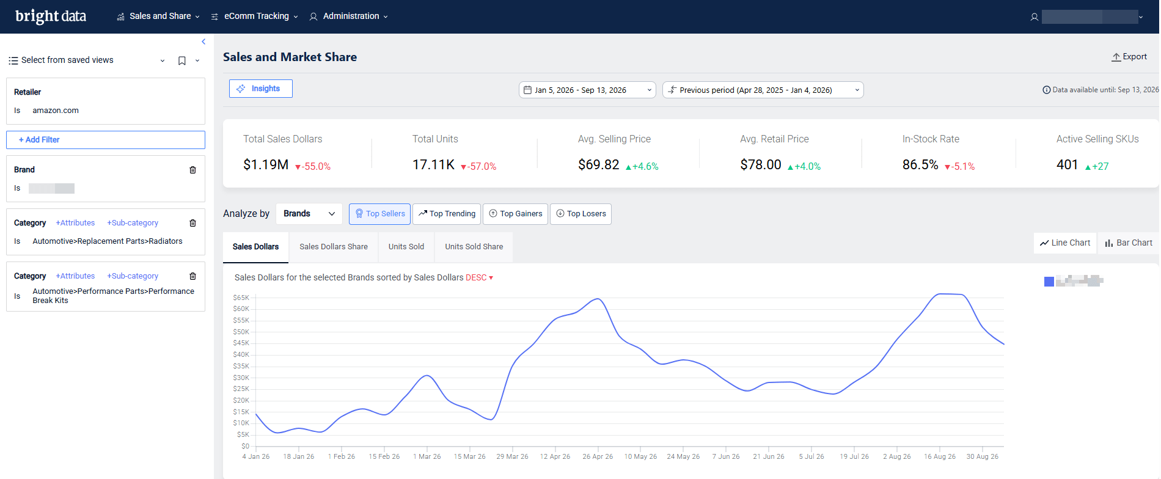Viewport: 1161px width, 479px height.
Task: Add Attributes to Performance Break Kits filter
Action: 75,276
